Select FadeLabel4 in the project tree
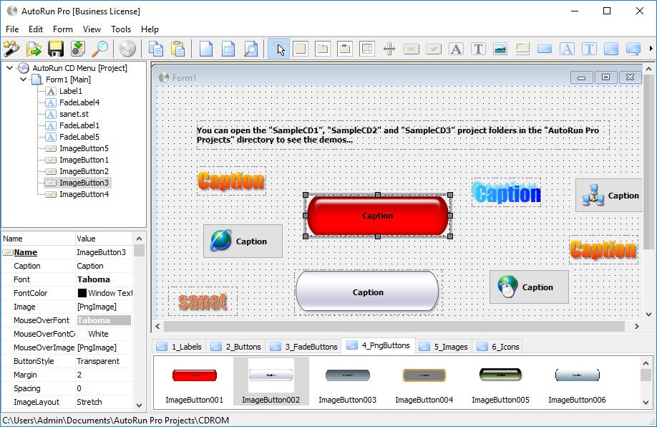657x427 pixels. point(79,102)
